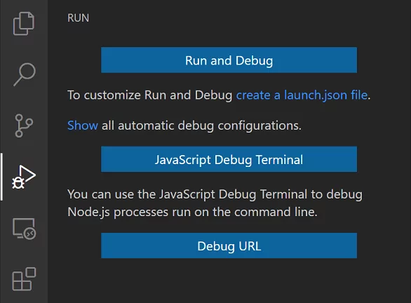The image size is (411, 303).
Task: Click the JavaScript Debug Terminal button
Action: (x=229, y=159)
